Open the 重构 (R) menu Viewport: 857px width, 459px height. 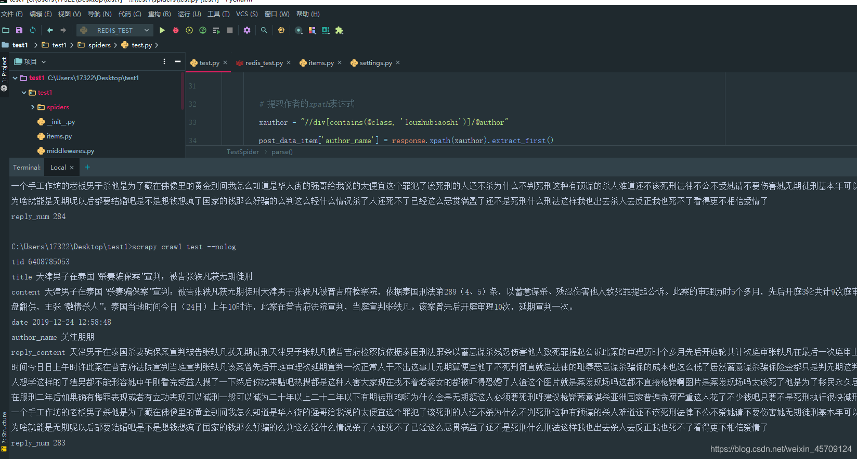(x=159, y=14)
